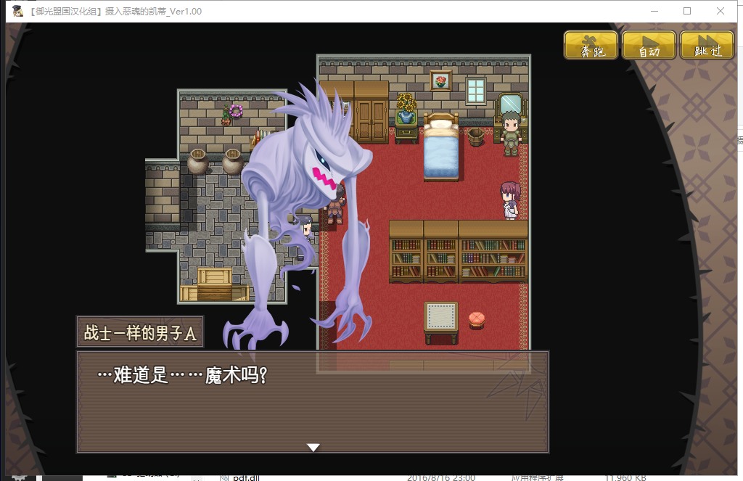Click the orange cushioned stool
Image resolution: width=743 pixels, height=481 pixels.
(x=477, y=320)
